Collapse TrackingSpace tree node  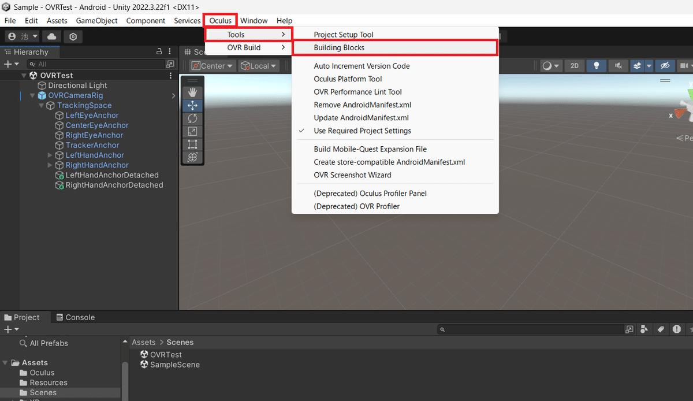pyautogui.click(x=42, y=106)
